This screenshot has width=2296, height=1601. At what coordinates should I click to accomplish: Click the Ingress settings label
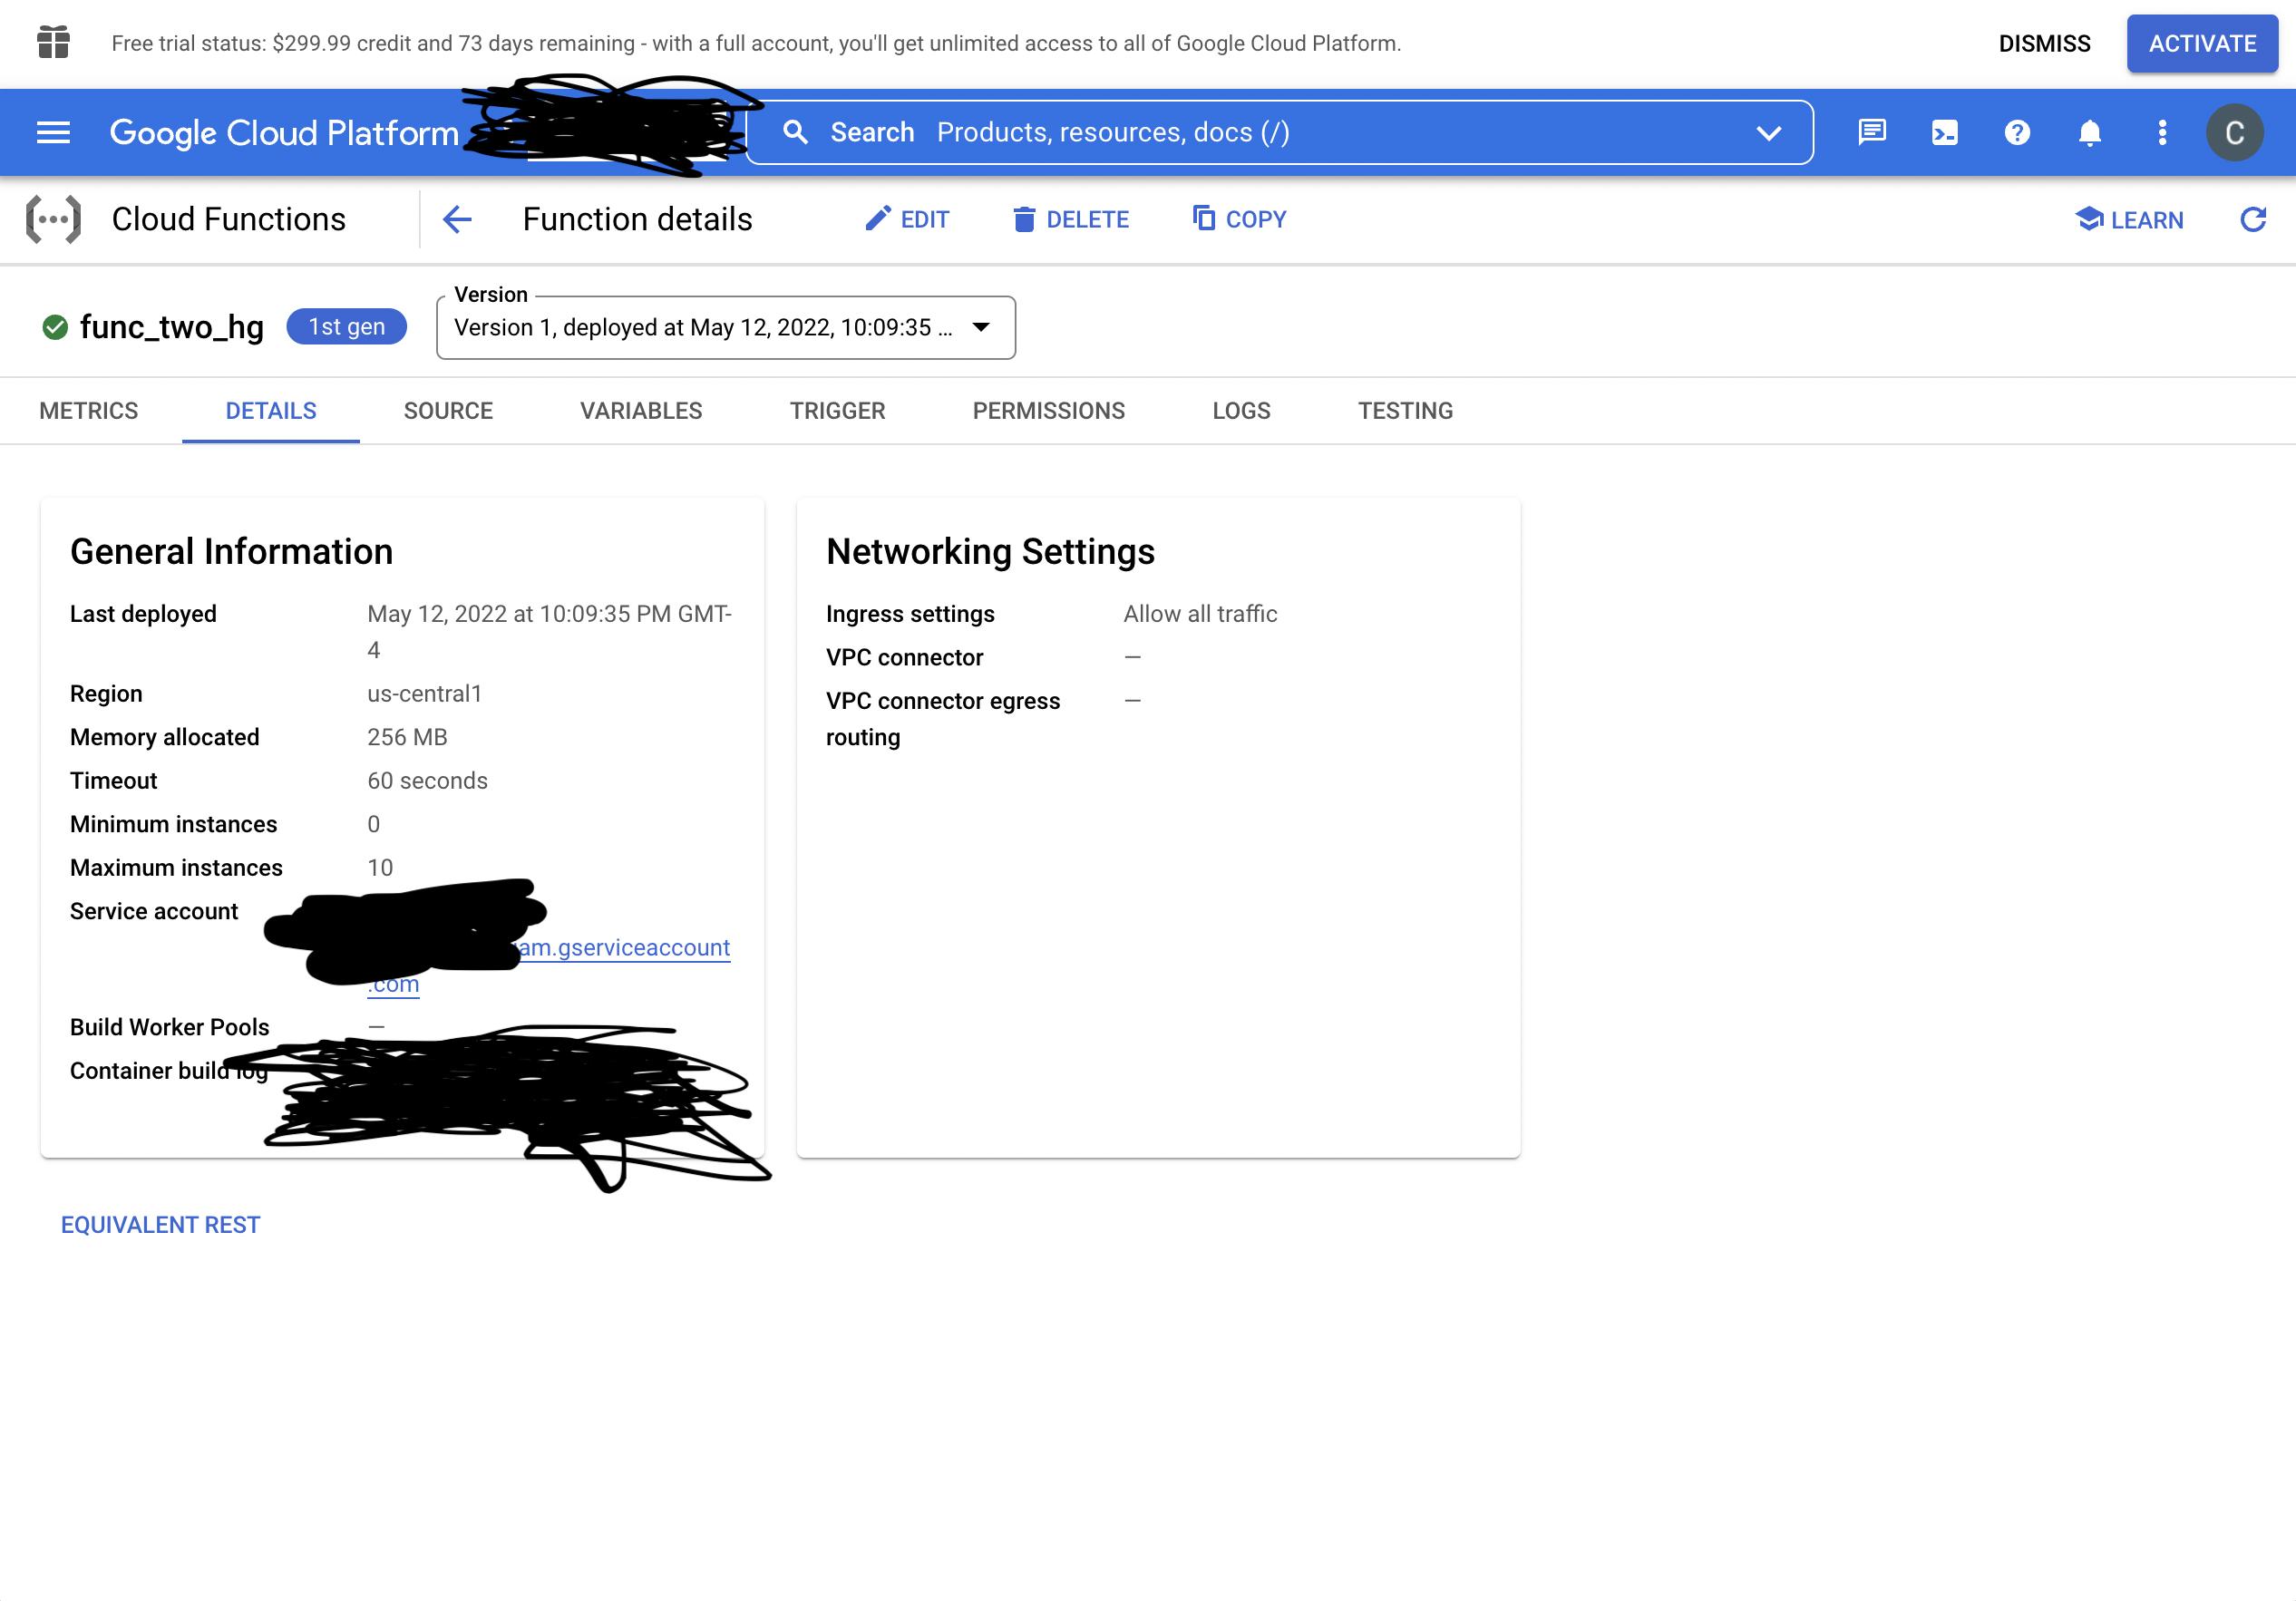click(x=910, y=614)
